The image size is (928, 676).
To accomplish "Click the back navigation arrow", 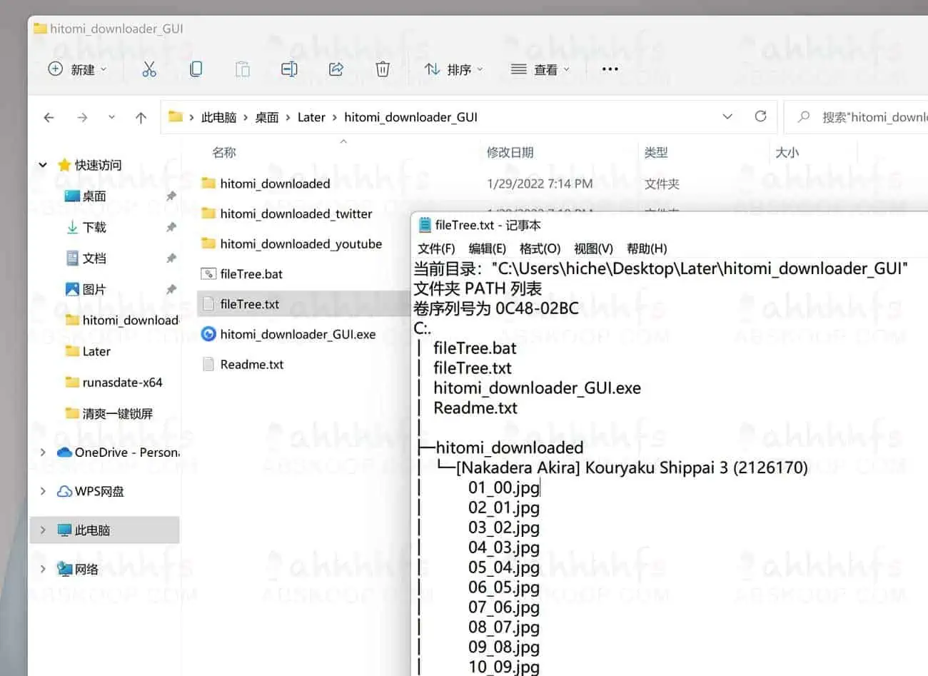I will coord(48,116).
